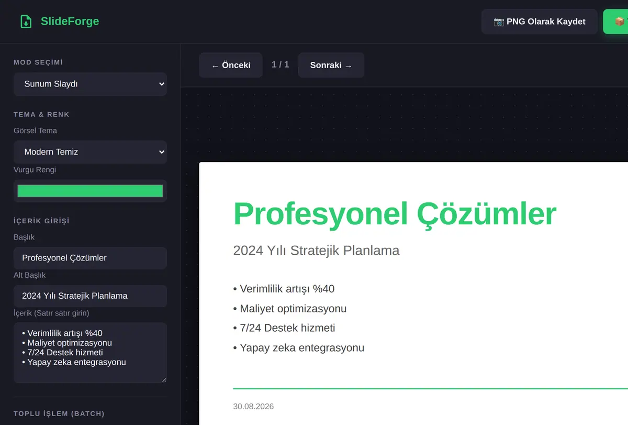Click the MOD SEÇİMİ section label
Screen dimensions: 628x425
pos(38,62)
